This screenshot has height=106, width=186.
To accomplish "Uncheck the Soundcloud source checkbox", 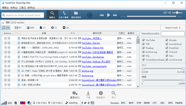I will coord(167,44).
